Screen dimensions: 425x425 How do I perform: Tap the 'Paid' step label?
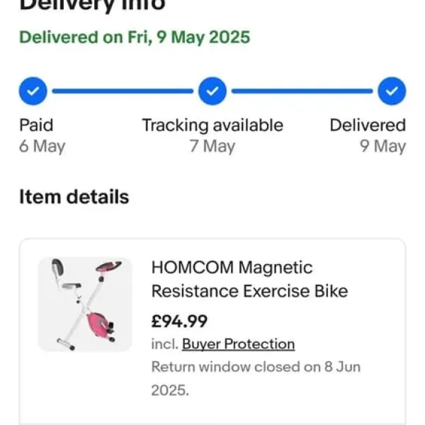pos(36,125)
